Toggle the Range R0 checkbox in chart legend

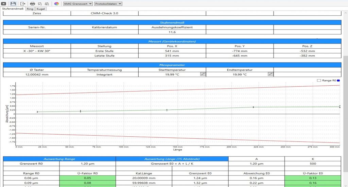tap(319, 81)
